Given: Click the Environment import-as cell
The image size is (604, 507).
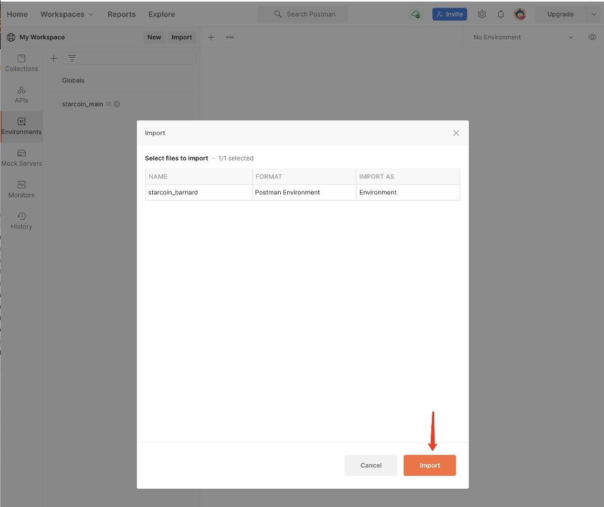Looking at the screenshot, I should pos(408,192).
